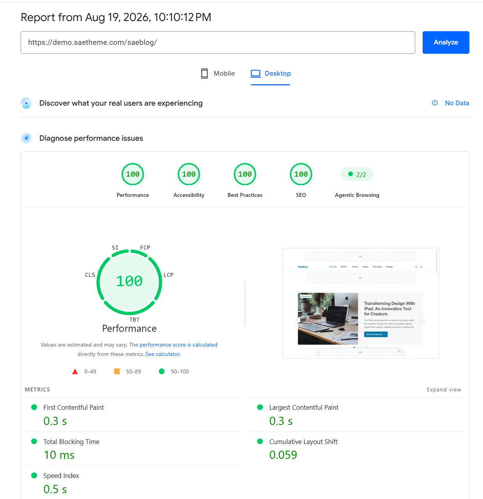Click the large 100 performance gauge
483x499 pixels.
129,282
